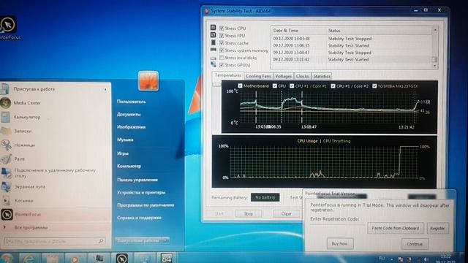Toggle the Stress cache checkbox
The height and width of the screenshot is (263, 468).
[x=222, y=43]
